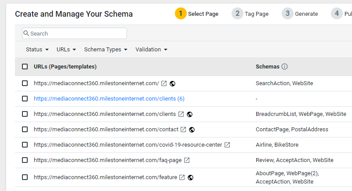Click the /contact URL text
This screenshot has height=191, width=352.
(x=106, y=130)
